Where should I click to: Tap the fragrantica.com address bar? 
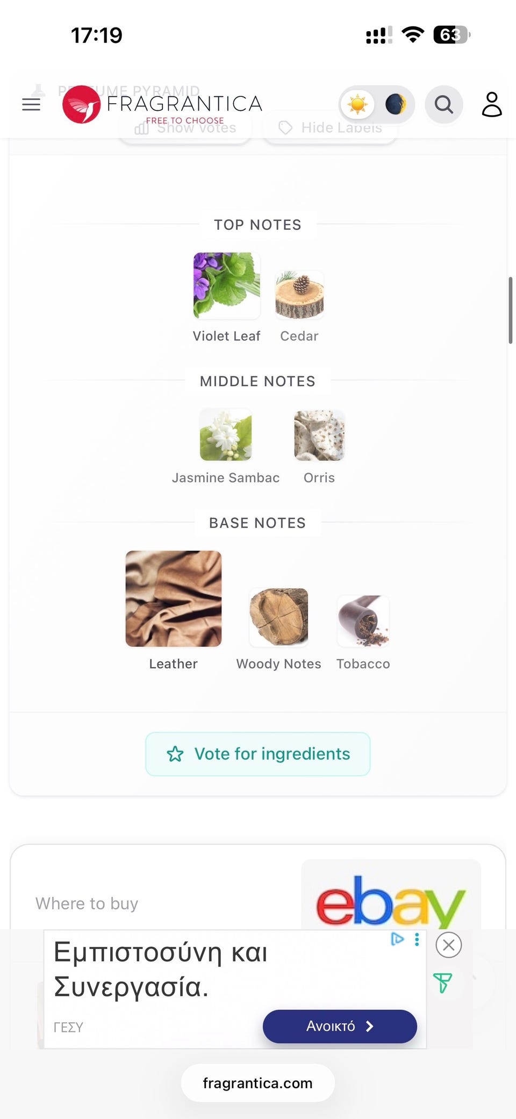tap(257, 1083)
